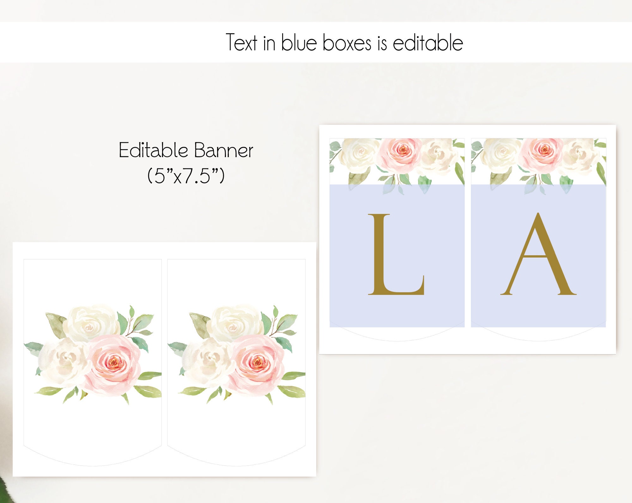This screenshot has width=632, height=503.
Task: Click the 'Text in blue boxes is editable' heading
Action: coord(344,42)
